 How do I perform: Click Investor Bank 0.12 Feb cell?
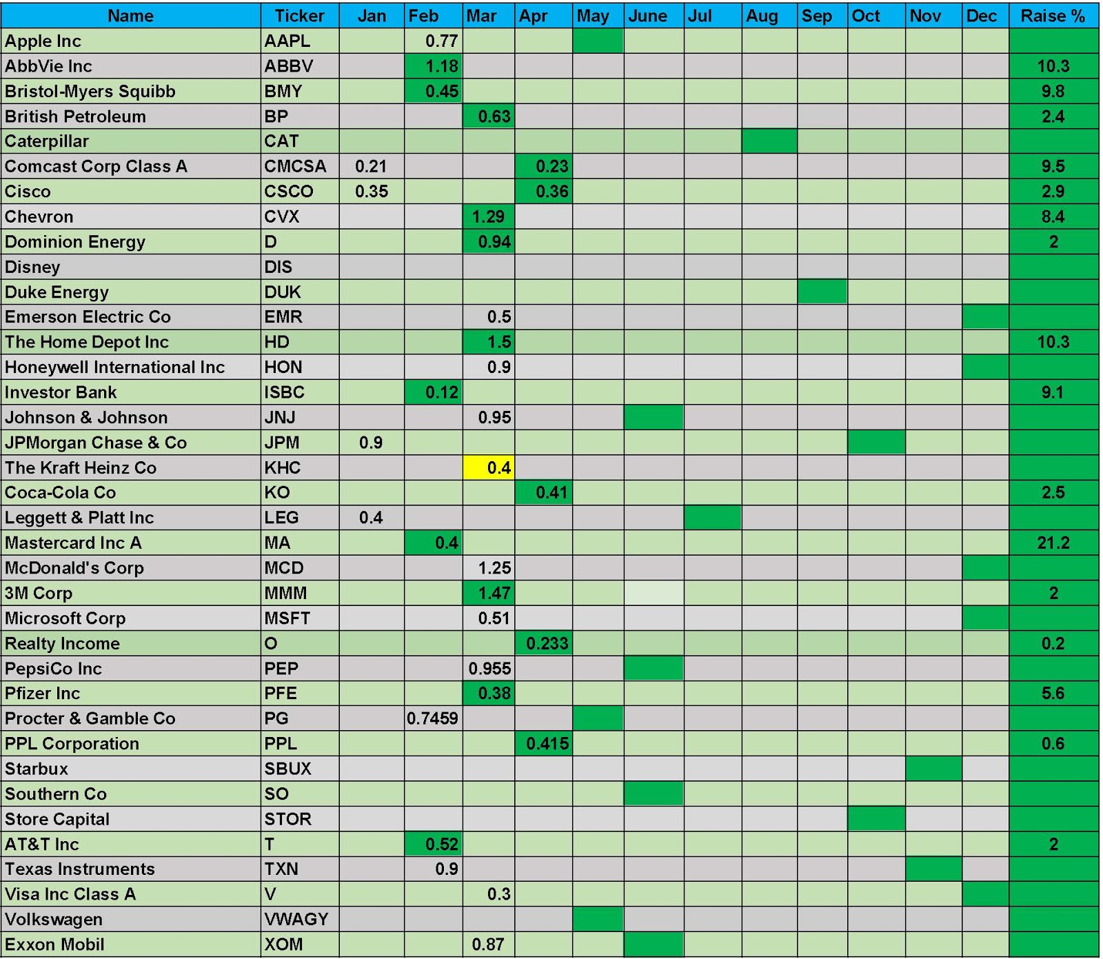coord(433,392)
